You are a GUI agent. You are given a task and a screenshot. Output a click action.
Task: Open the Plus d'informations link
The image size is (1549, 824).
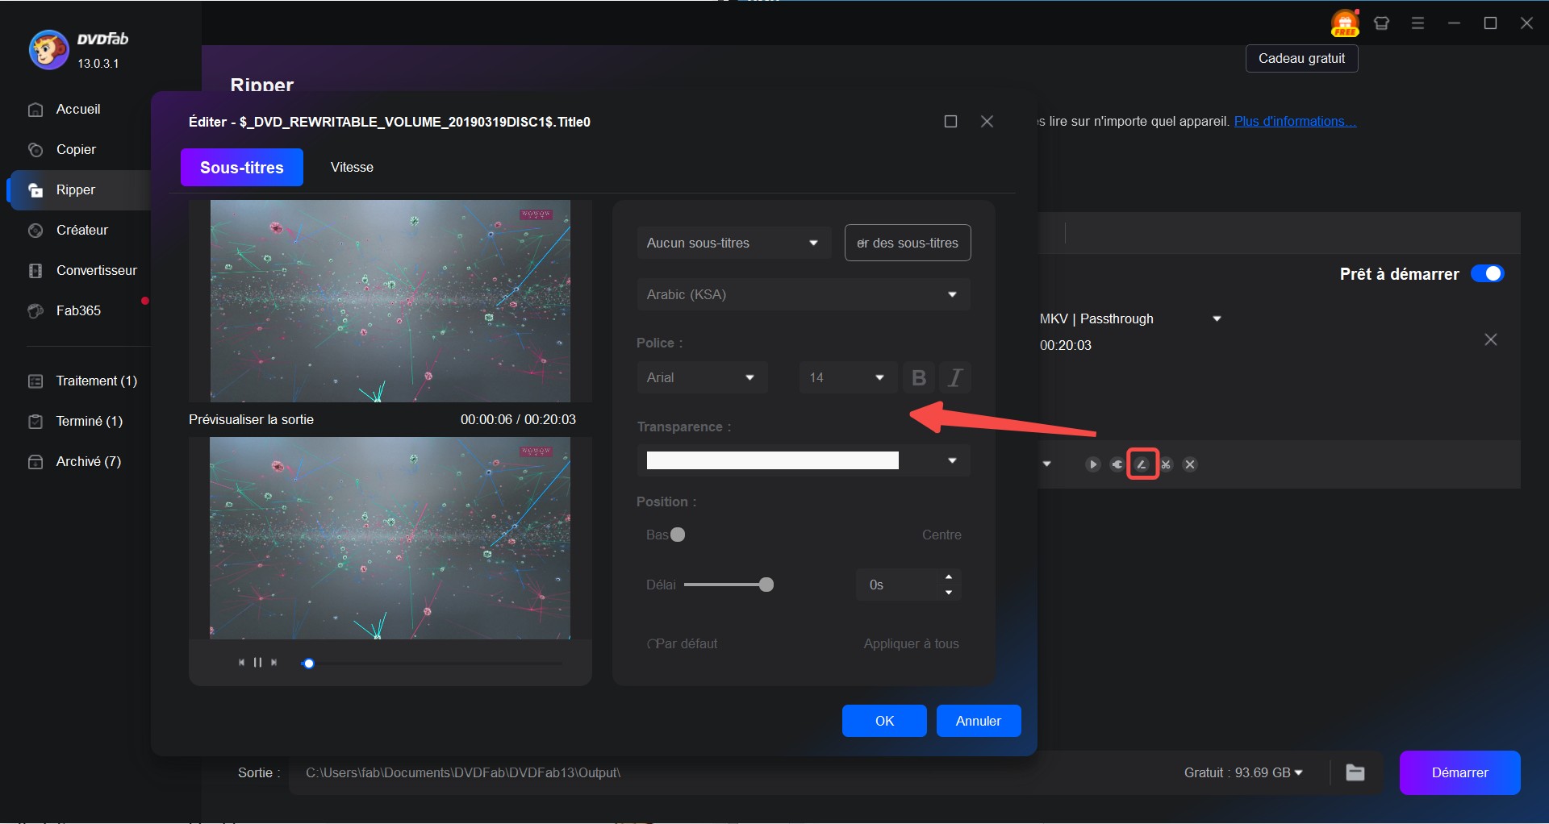1295,121
